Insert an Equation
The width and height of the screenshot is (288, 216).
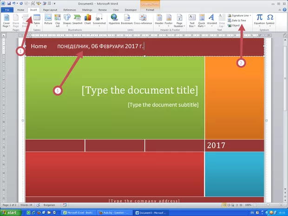pos(259,20)
